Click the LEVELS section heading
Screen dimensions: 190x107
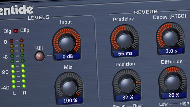pos(39,18)
